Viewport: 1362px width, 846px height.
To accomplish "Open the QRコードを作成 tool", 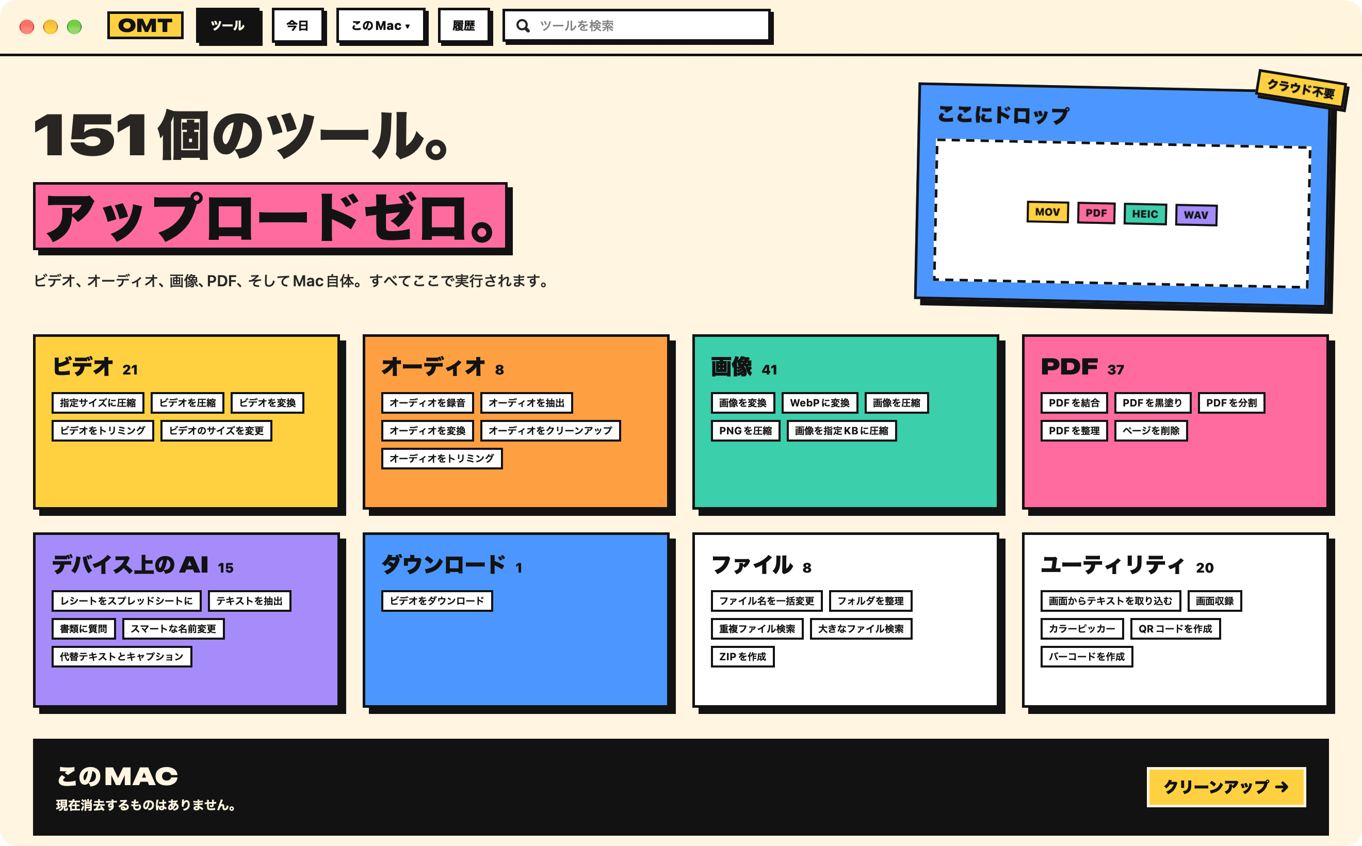I will point(1175,629).
